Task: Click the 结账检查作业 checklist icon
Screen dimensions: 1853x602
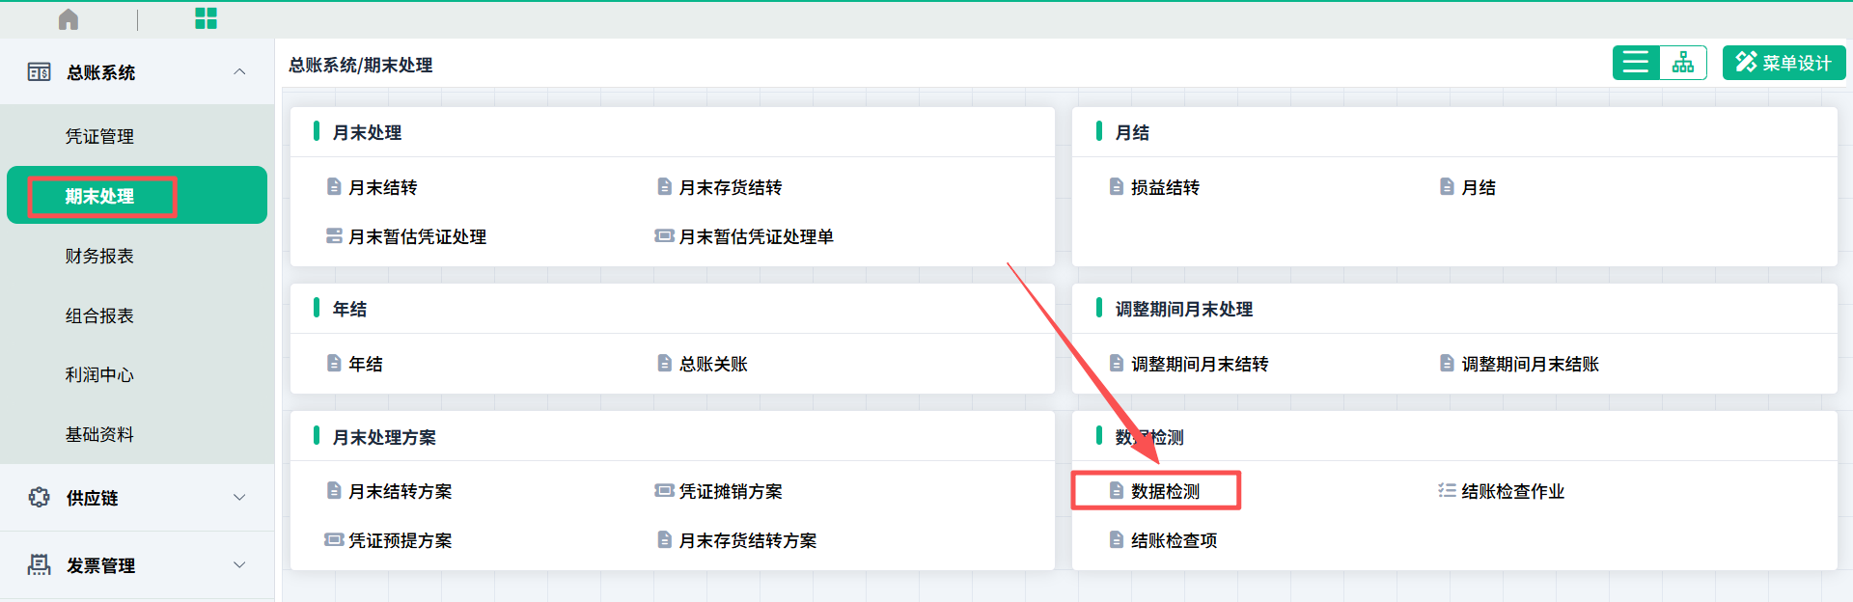Action: click(1447, 491)
